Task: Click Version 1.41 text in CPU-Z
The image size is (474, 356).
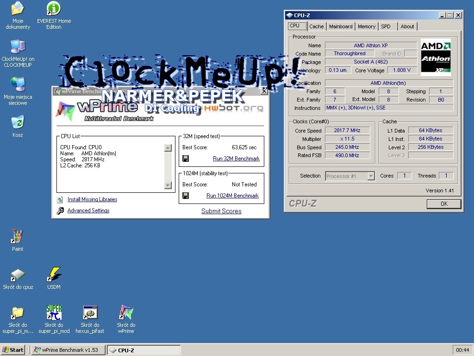Action: [440, 191]
